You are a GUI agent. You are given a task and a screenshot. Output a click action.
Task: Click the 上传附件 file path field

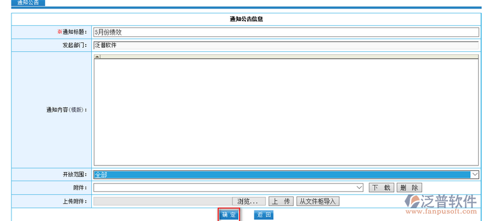[x=163, y=201]
